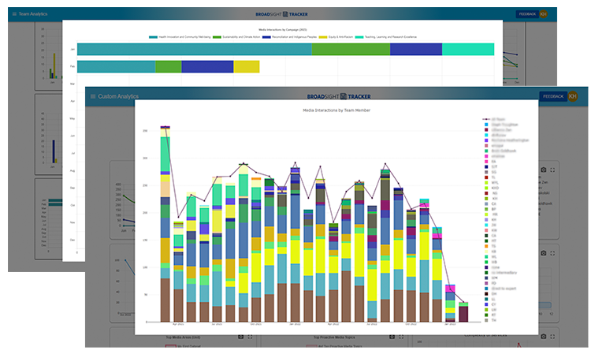
Task: Click Broadsight Tracker logo in Team Analytics window
Action: (x=281, y=14)
